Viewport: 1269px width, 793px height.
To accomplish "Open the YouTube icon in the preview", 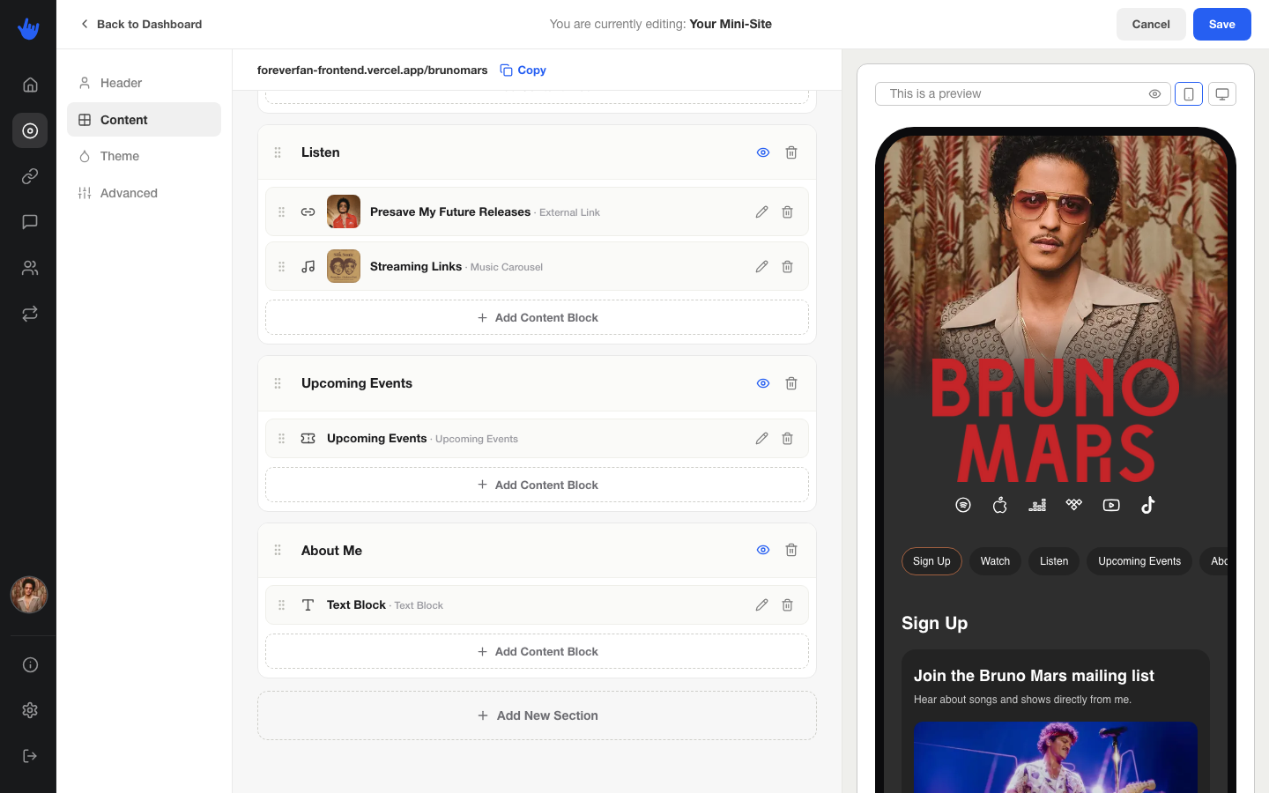I will click(x=1111, y=505).
